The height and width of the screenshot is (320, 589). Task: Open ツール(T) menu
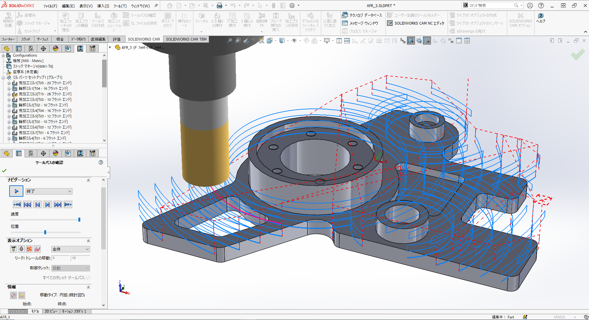pos(120,6)
